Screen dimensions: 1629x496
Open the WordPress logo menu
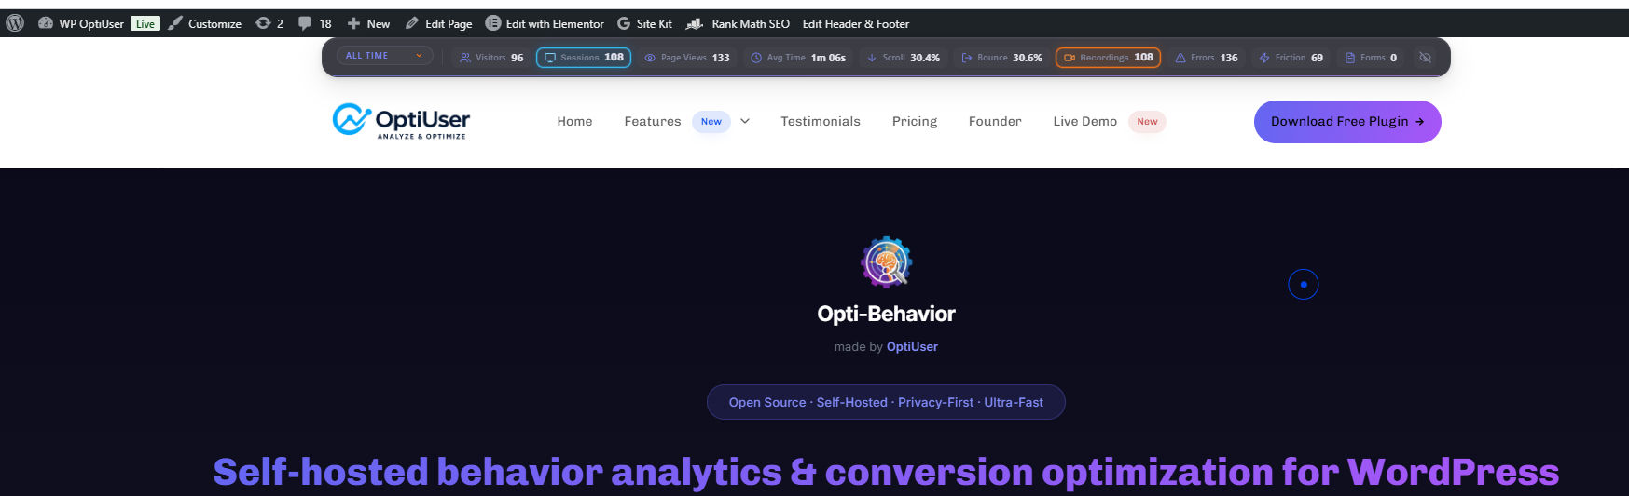point(15,23)
